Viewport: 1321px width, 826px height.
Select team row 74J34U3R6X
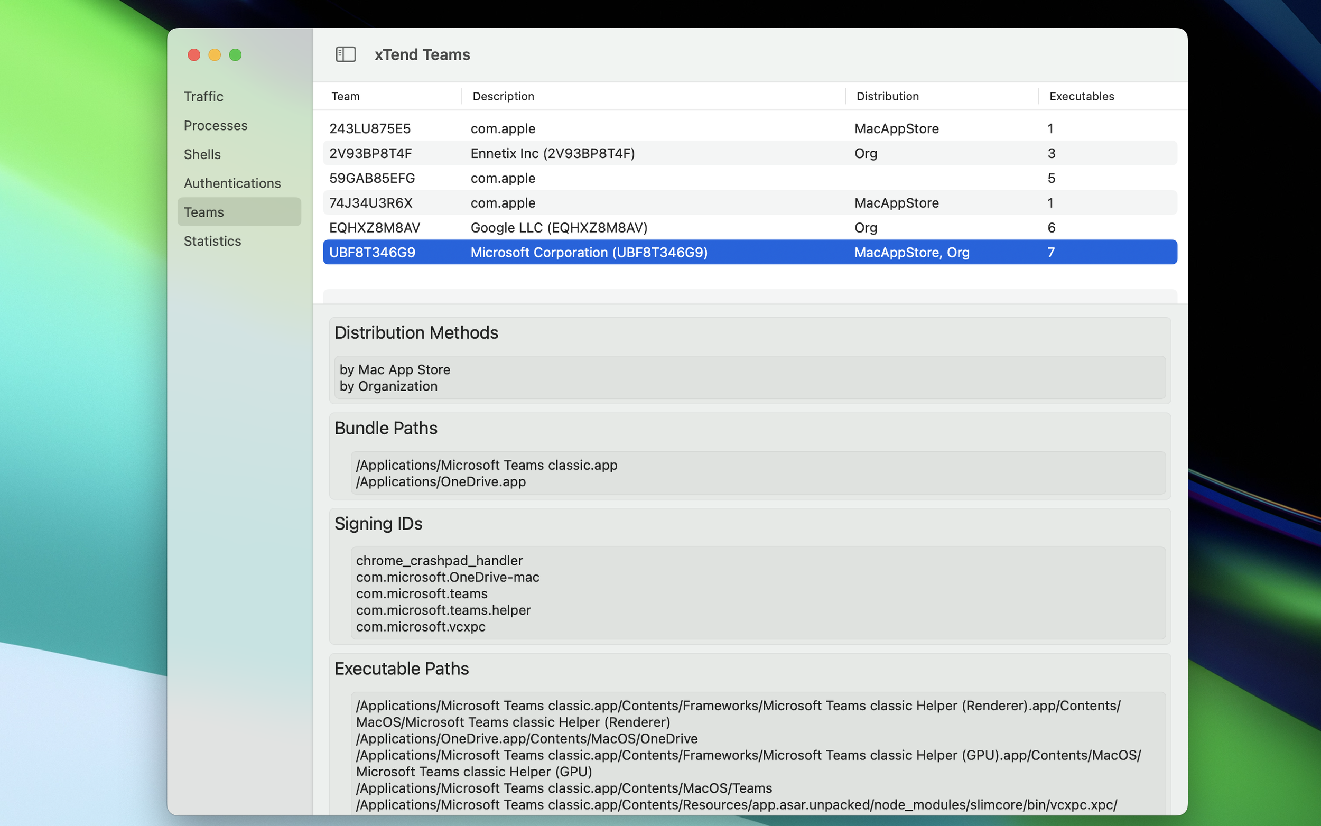coord(371,203)
